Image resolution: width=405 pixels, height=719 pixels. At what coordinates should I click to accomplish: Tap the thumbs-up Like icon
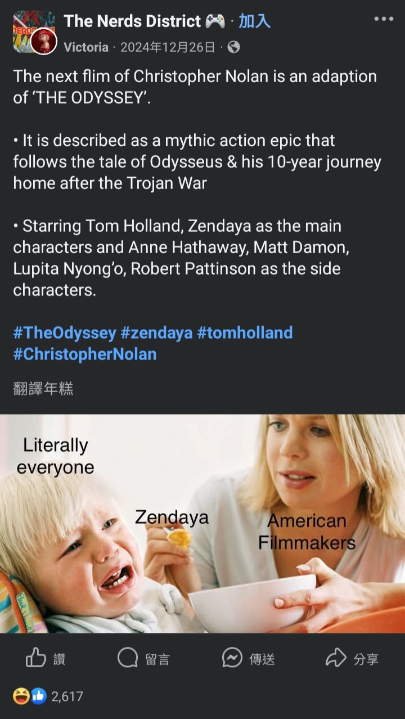click(36, 658)
